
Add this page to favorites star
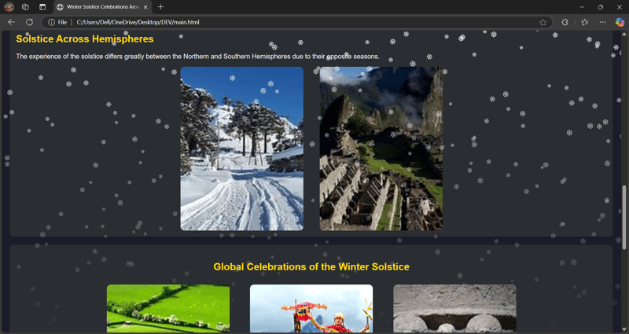543,23
